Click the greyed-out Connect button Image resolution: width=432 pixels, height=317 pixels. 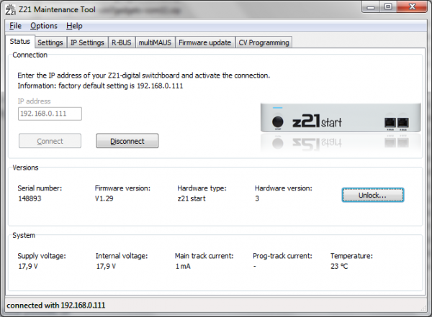[50, 141]
